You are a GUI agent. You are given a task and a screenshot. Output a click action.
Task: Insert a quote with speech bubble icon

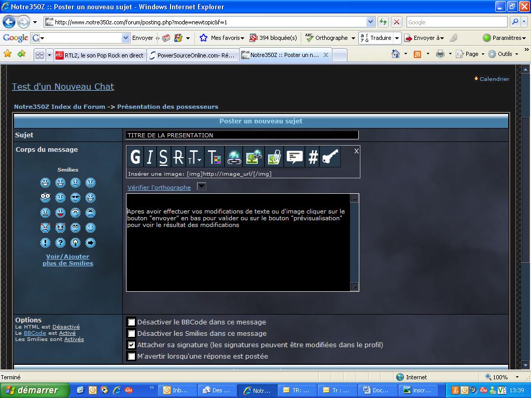pos(295,157)
